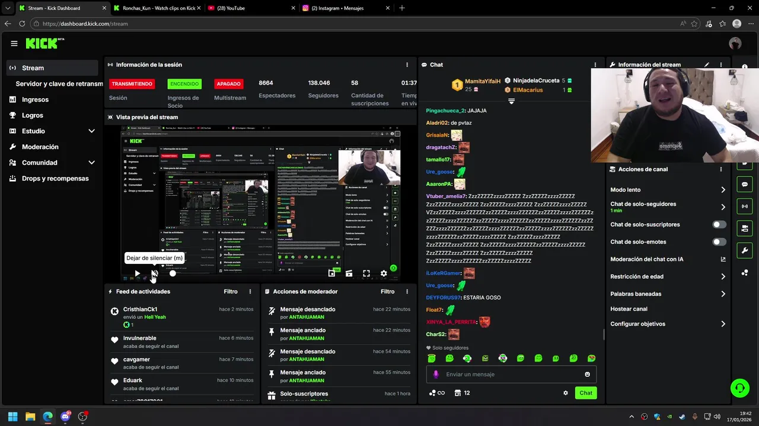759x426 pixels.
Task: Click the chat store icon showing 12
Action: [x=463, y=393]
